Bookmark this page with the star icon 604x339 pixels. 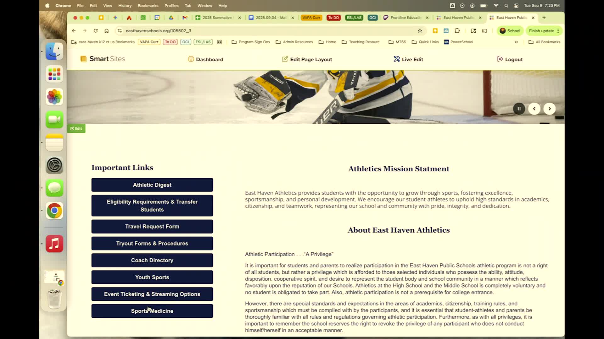point(420,31)
